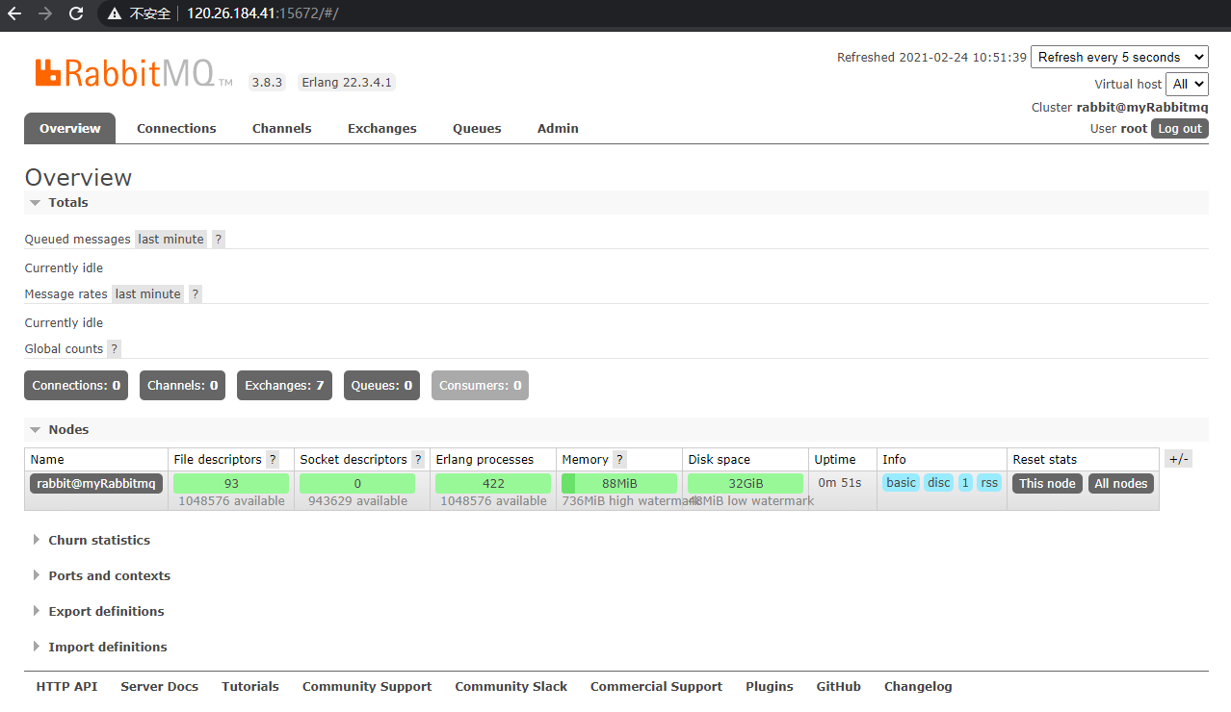
Task: Expand Ports and contexts section
Action: pos(100,575)
